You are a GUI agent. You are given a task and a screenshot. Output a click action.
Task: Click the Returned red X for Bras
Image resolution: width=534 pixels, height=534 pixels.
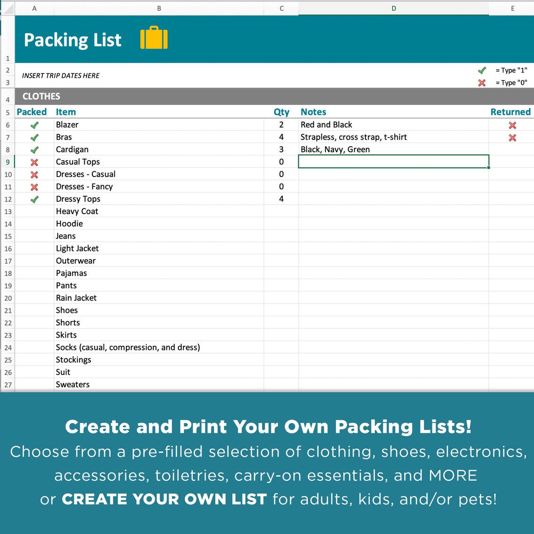tap(512, 137)
